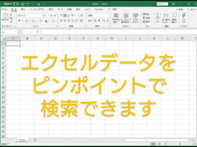The width and height of the screenshot is (197, 147).
Task: Align text right in alignment group
Action: (69, 21)
